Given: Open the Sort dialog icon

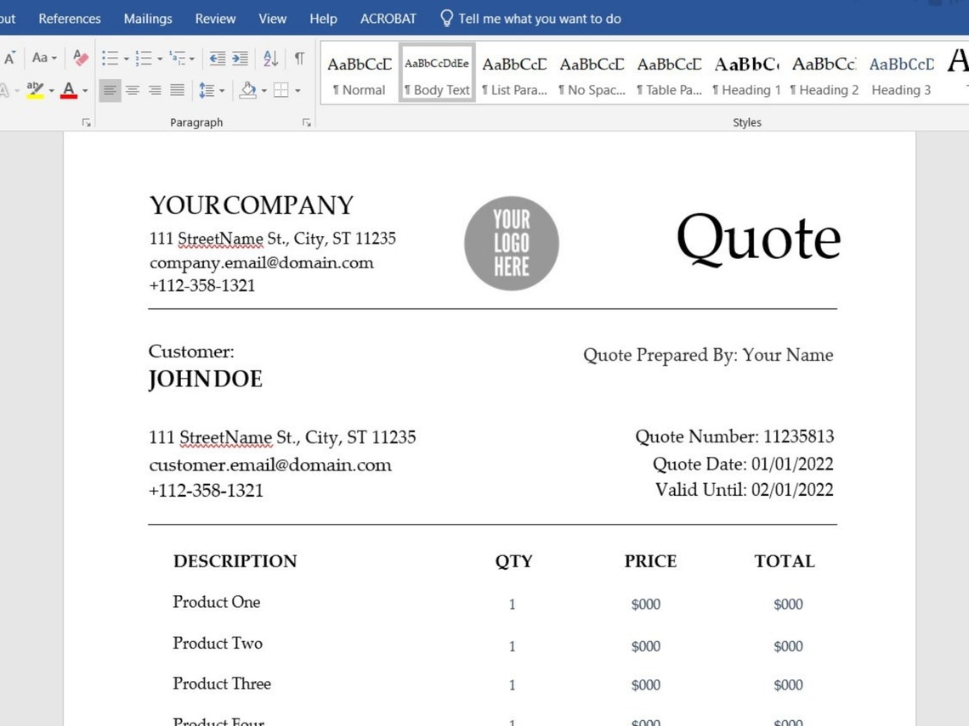Looking at the screenshot, I should click(270, 57).
